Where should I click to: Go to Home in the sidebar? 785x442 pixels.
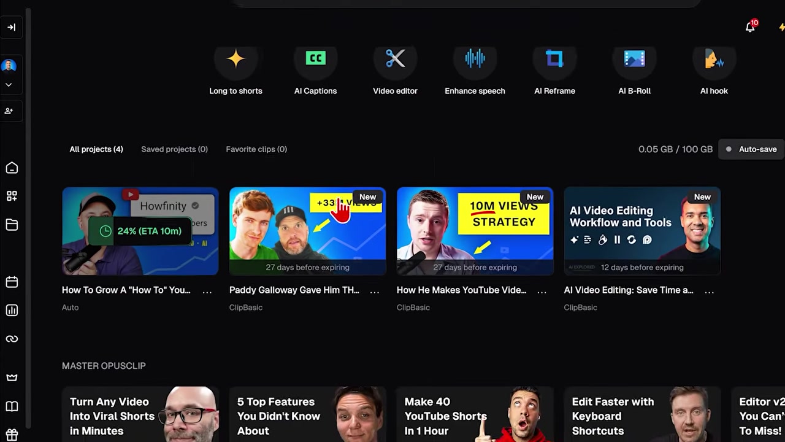coord(12,168)
